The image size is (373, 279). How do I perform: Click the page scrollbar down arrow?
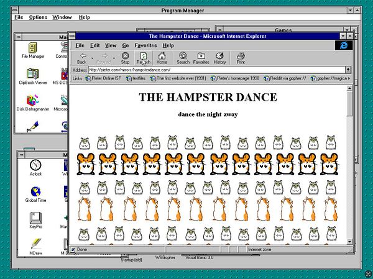(349, 242)
